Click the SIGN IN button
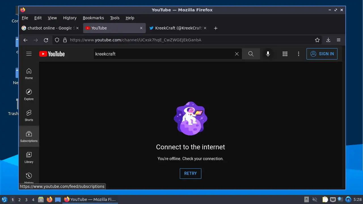Image resolution: width=363 pixels, height=204 pixels. coord(322,54)
